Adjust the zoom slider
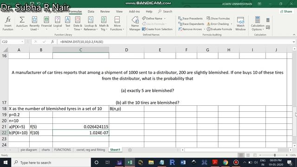The height and width of the screenshot is (167, 297). coord(275,155)
